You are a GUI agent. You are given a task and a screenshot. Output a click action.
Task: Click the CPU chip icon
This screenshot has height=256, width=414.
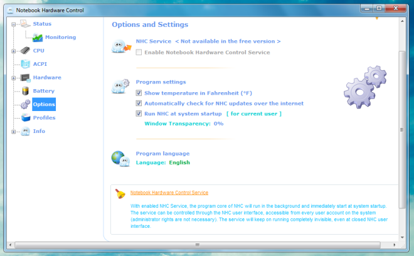tap(25, 50)
